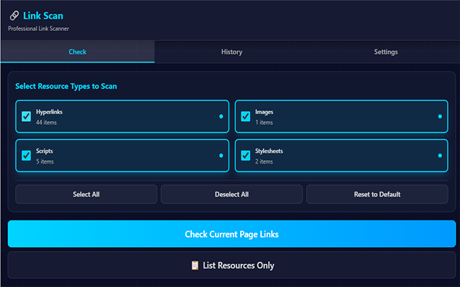This screenshot has width=460, height=287.
Task: Switch to the Check tab
Action: 78,52
